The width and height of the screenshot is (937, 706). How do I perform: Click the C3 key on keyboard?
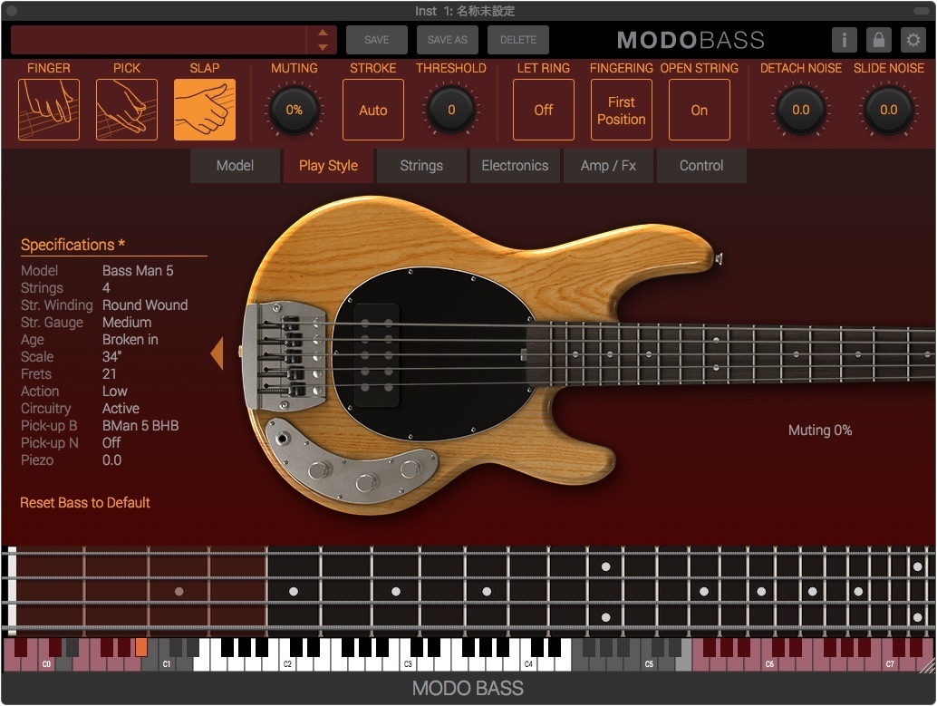(x=408, y=663)
